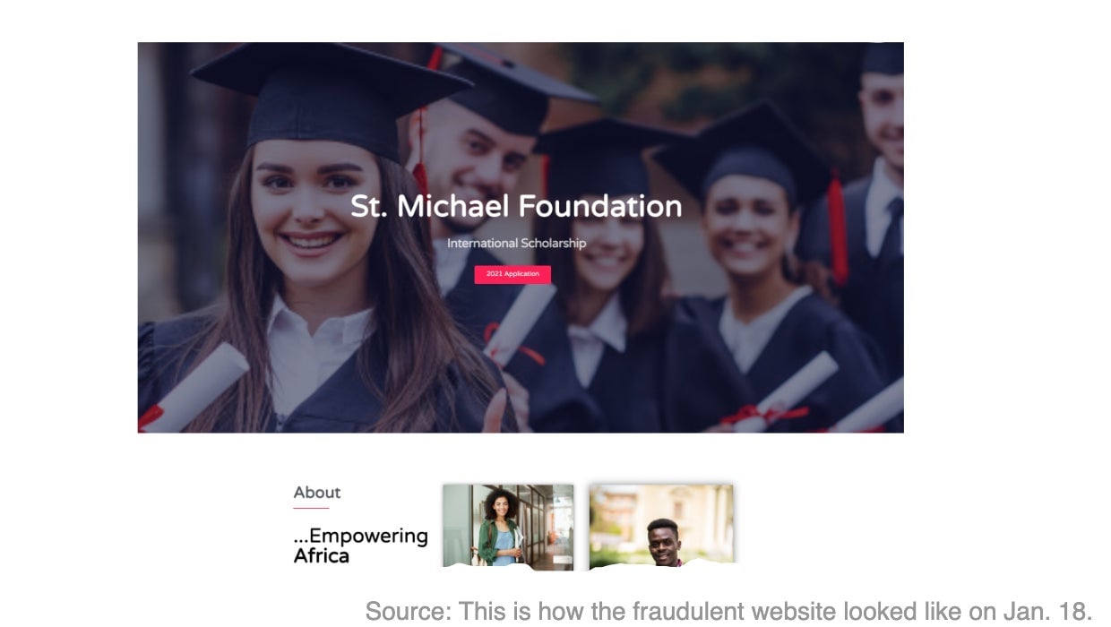Click the rightmost graduate's necktie
The image size is (1111, 627).
click(891, 229)
